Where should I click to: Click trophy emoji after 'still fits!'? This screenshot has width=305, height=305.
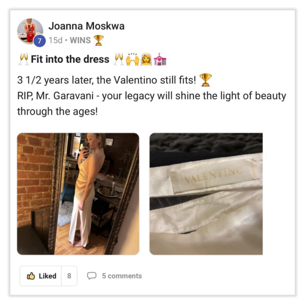pyautogui.click(x=205, y=80)
